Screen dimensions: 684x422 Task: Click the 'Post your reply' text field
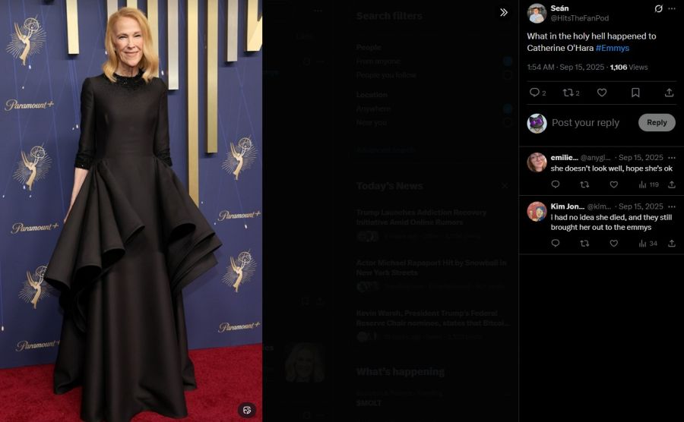point(585,123)
